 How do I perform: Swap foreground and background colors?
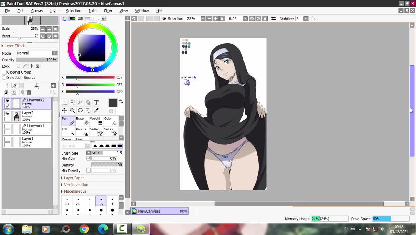[x=121, y=101]
